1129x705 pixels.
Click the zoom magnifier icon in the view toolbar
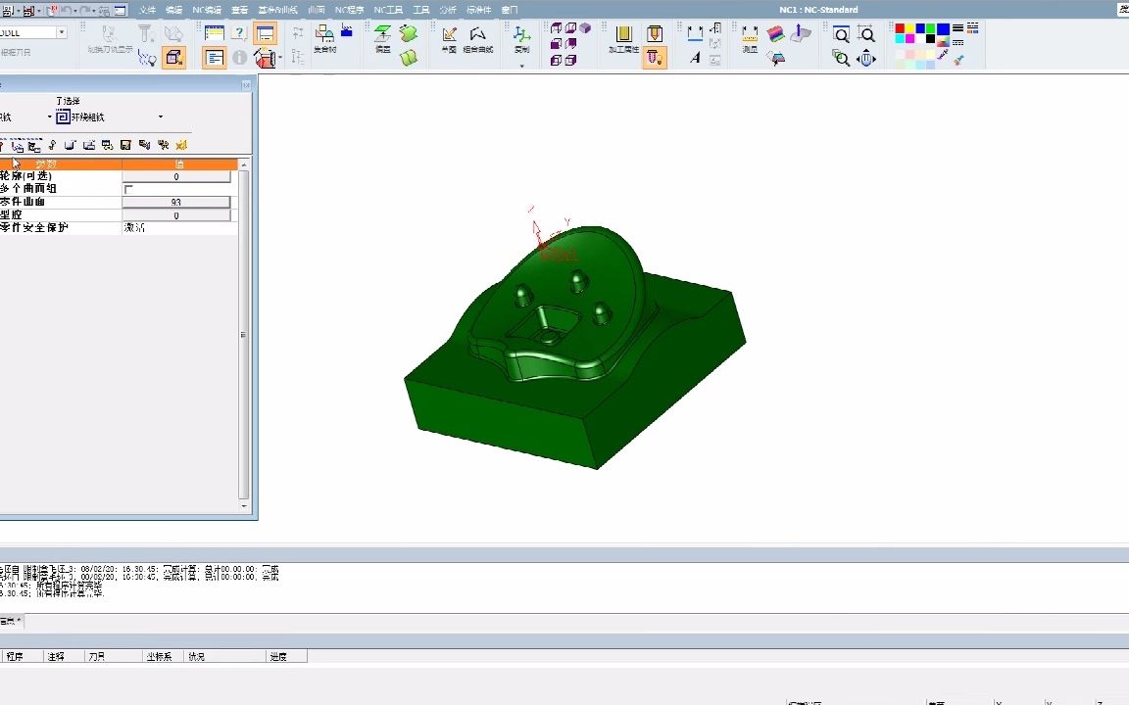click(841, 34)
